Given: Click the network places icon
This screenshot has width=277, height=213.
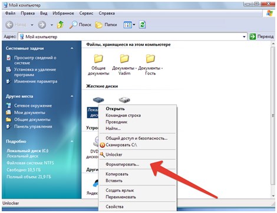Looking at the screenshot, I should (x=8, y=106).
